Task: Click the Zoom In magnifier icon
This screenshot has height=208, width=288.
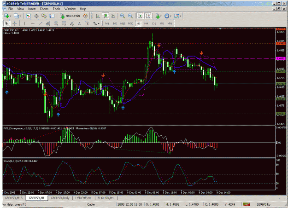Action: click(122, 16)
